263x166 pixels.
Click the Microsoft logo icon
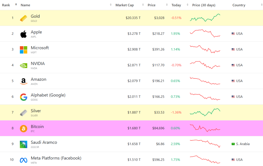coord(23,50)
